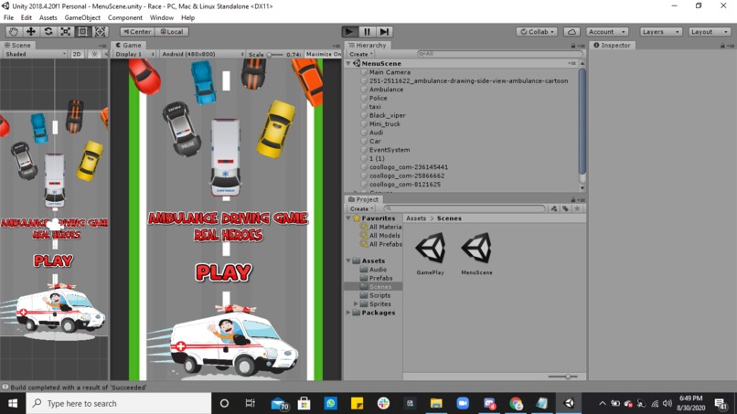This screenshot has height=414, width=737.
Task: Lock the Project panel with the padlock
Action: 573,200
